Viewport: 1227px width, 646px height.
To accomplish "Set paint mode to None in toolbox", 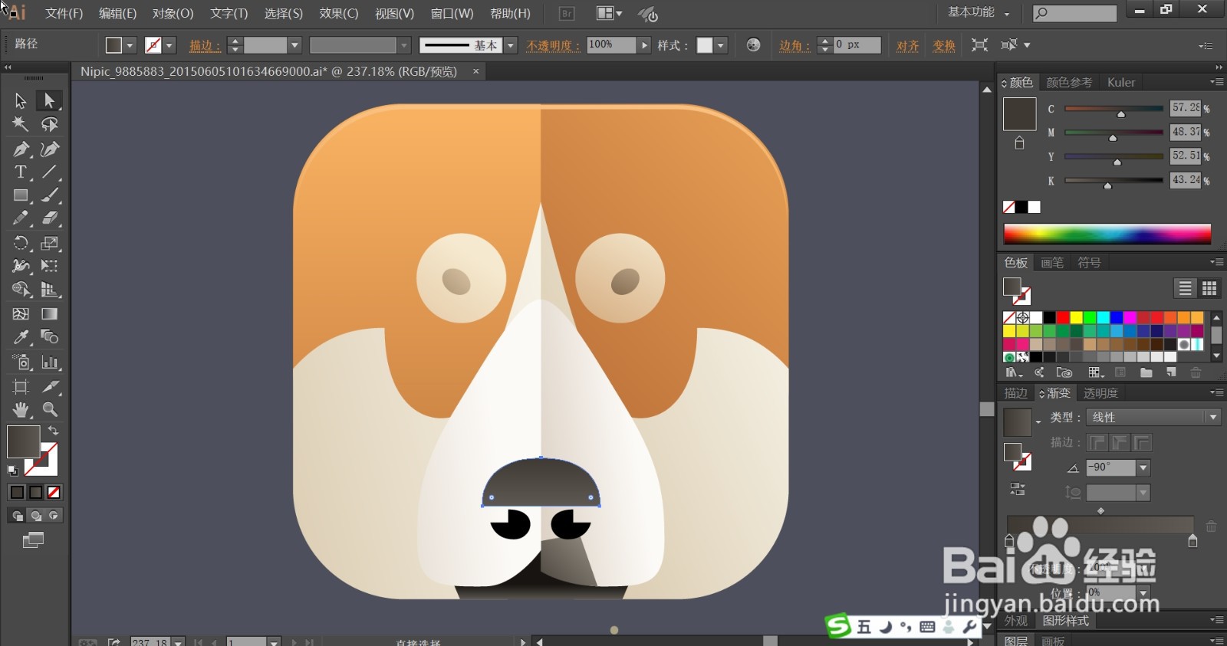I will click(x=54, y=492).
